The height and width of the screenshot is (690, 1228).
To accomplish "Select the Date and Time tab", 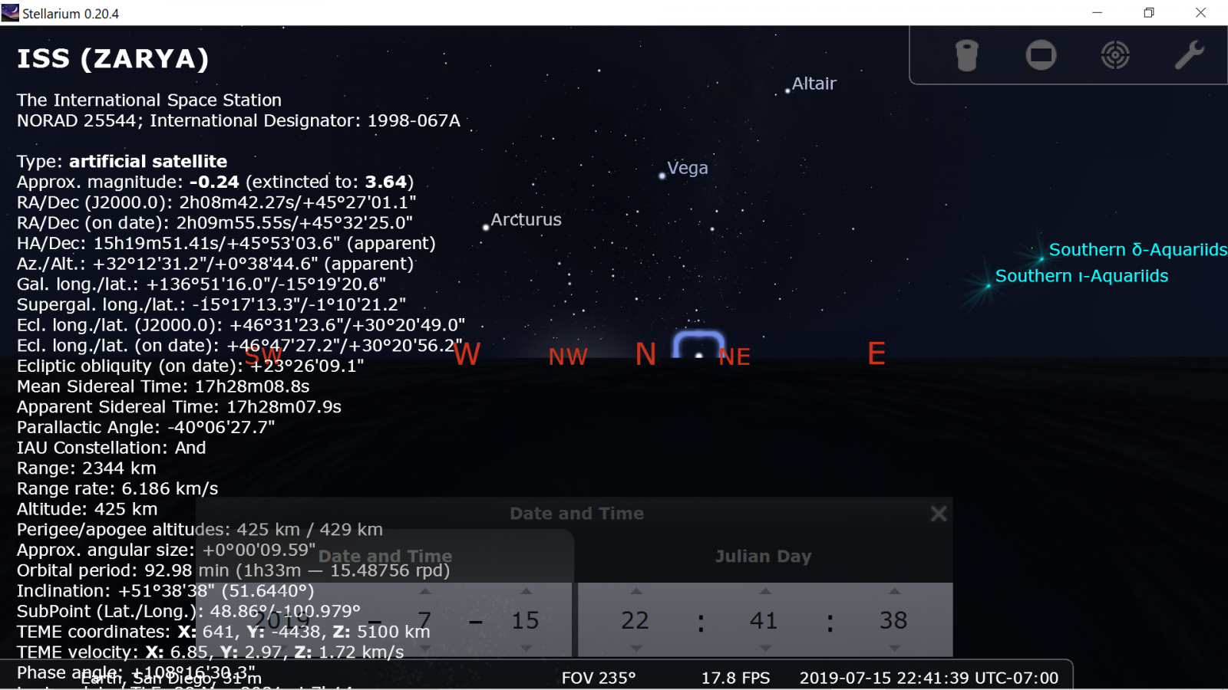I will (385, 557).
